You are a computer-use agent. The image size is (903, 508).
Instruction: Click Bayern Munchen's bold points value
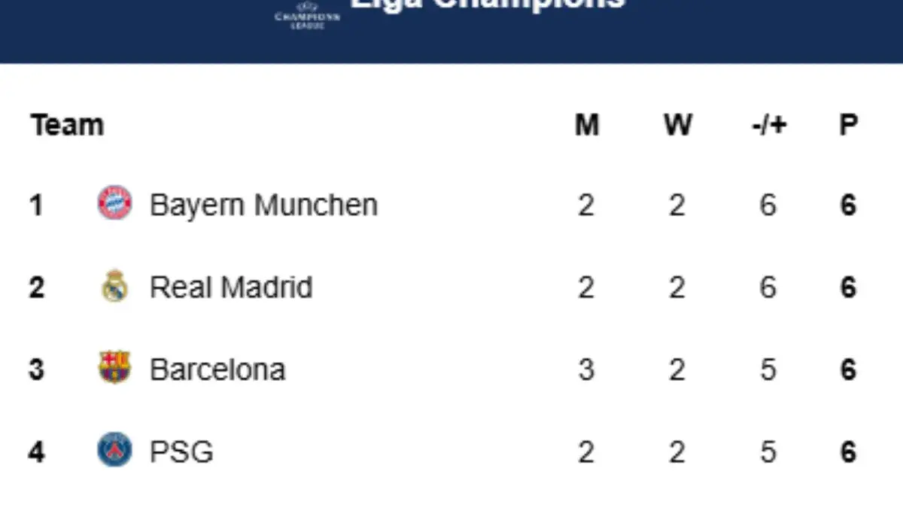coord(848,205)
